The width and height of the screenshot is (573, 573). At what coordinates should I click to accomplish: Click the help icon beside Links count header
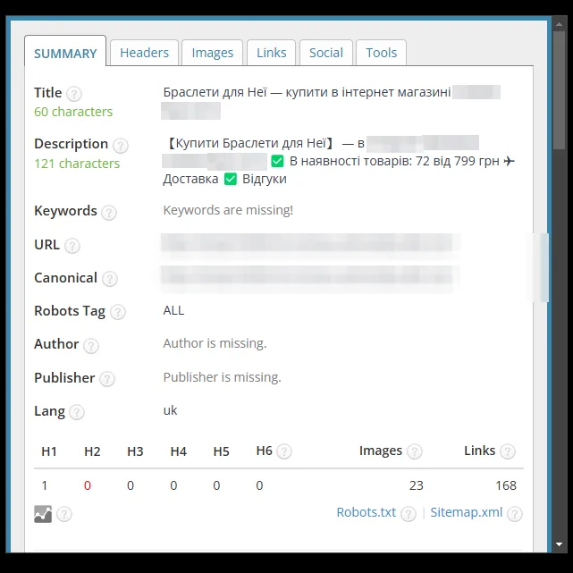click(x=508, y=451)
